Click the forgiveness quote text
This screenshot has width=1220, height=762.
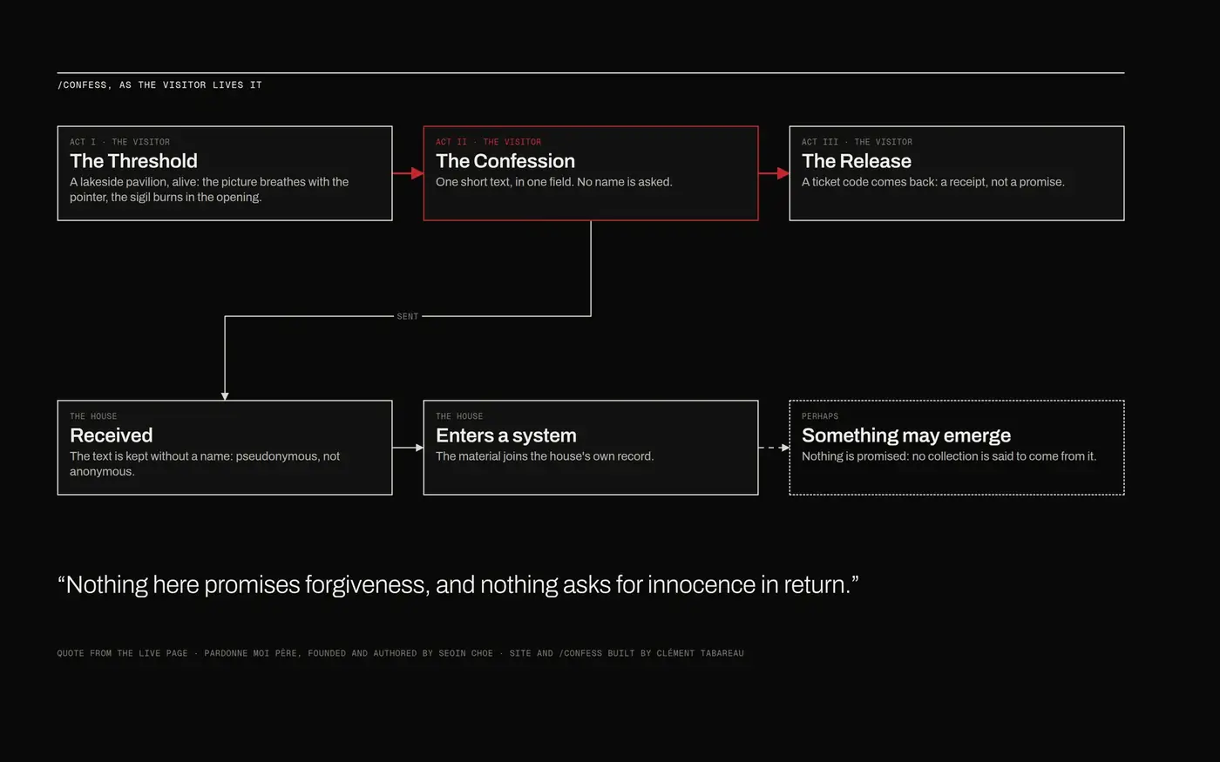coord(457,584)
